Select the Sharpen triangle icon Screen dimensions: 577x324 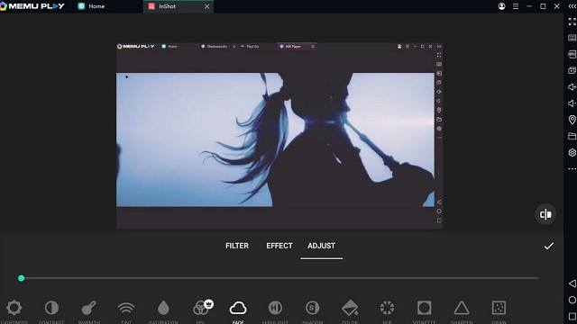click(x=462, y=308)
